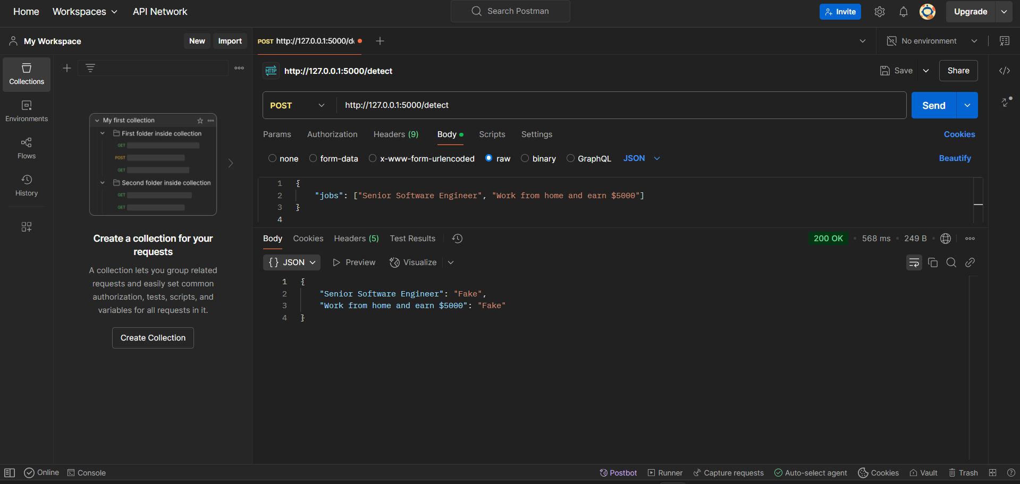Click the request URL input field
Image resolution: width=1020 pixels, height=484 pixels.
pyautogui.click(x=621, y=105)
